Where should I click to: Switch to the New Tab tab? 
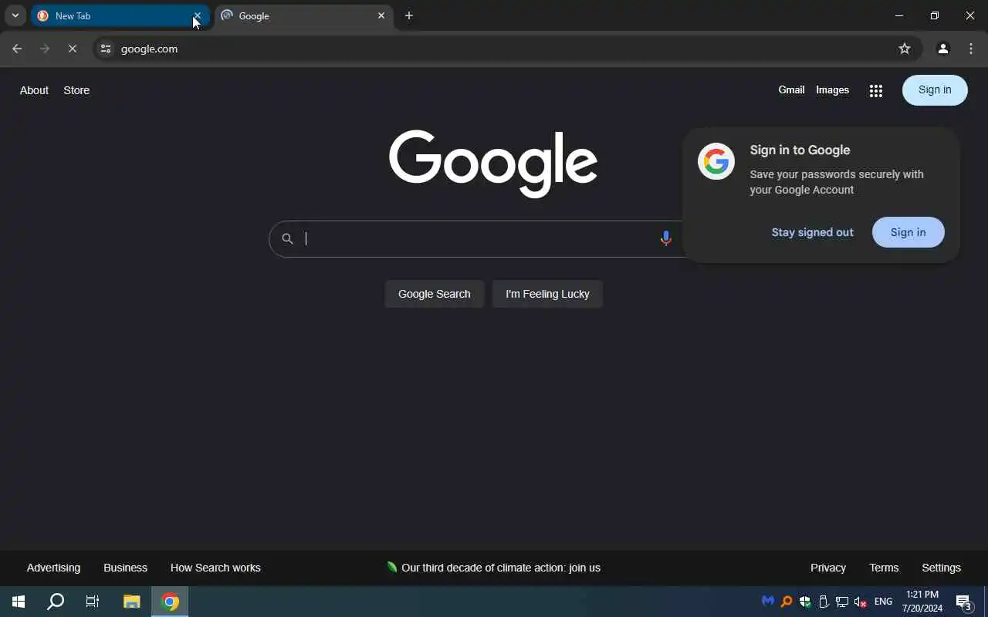click(120, 15)
